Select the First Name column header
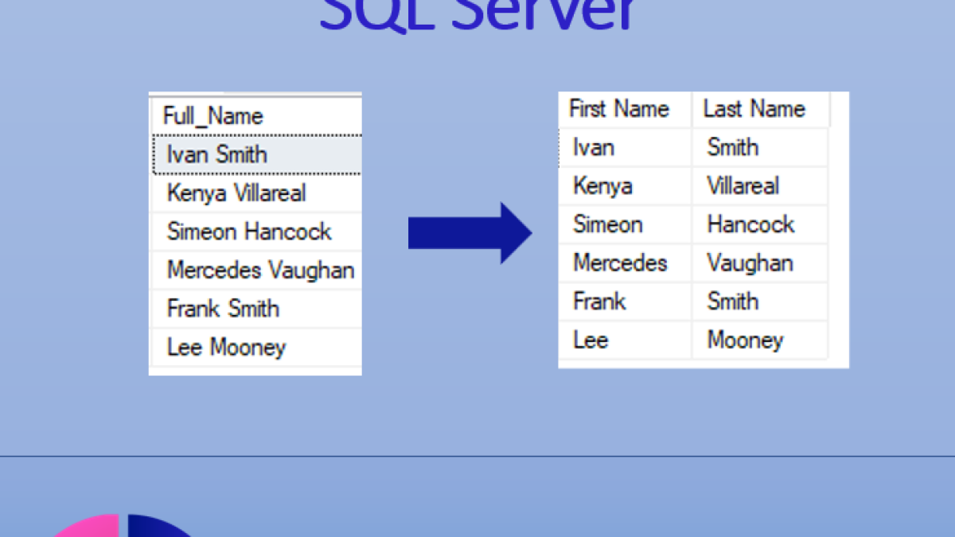The image size is (955, 537). click(x=619, y=109)
